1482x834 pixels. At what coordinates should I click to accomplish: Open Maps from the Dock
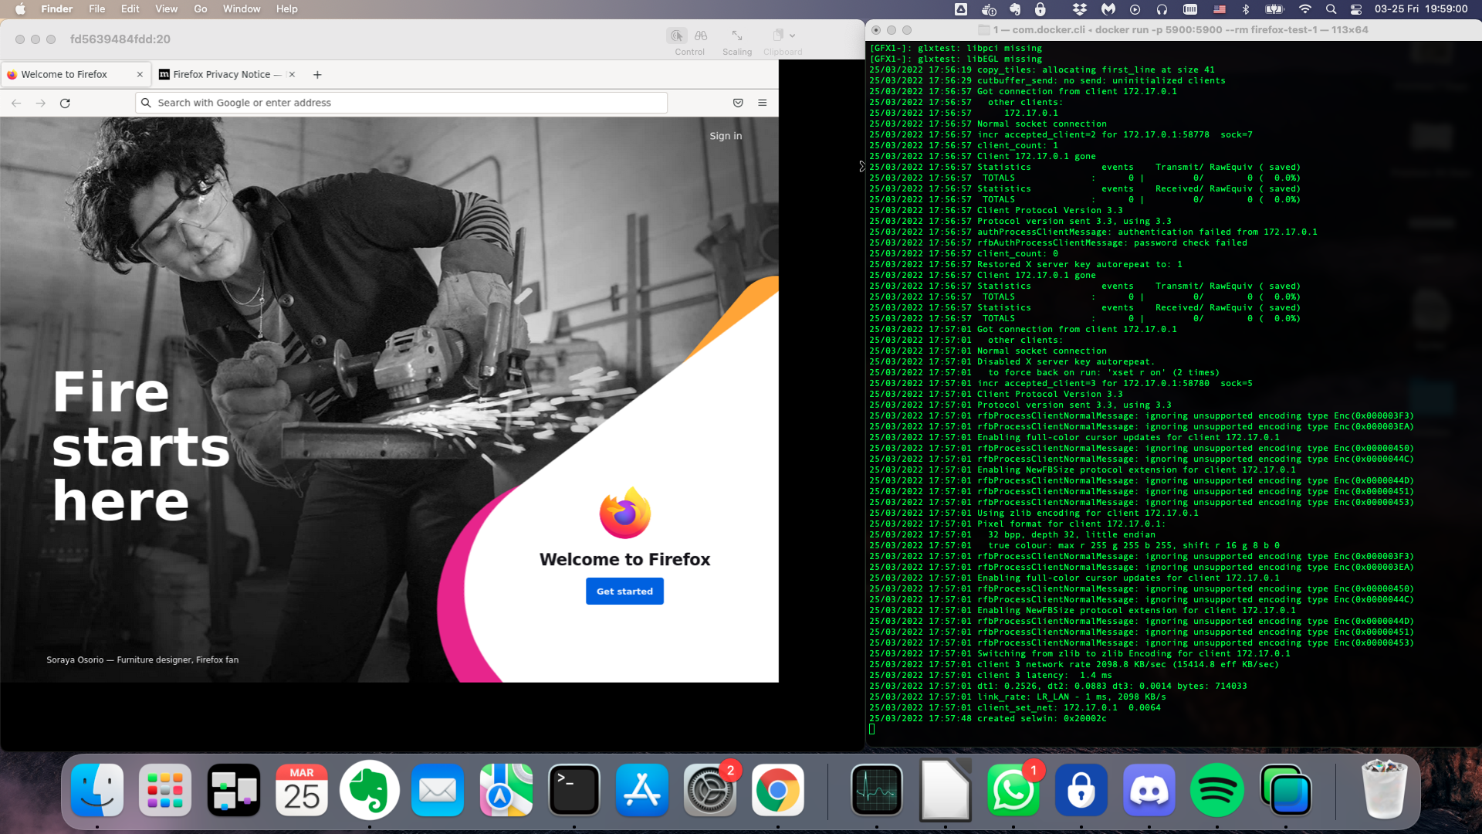[506, 790]
